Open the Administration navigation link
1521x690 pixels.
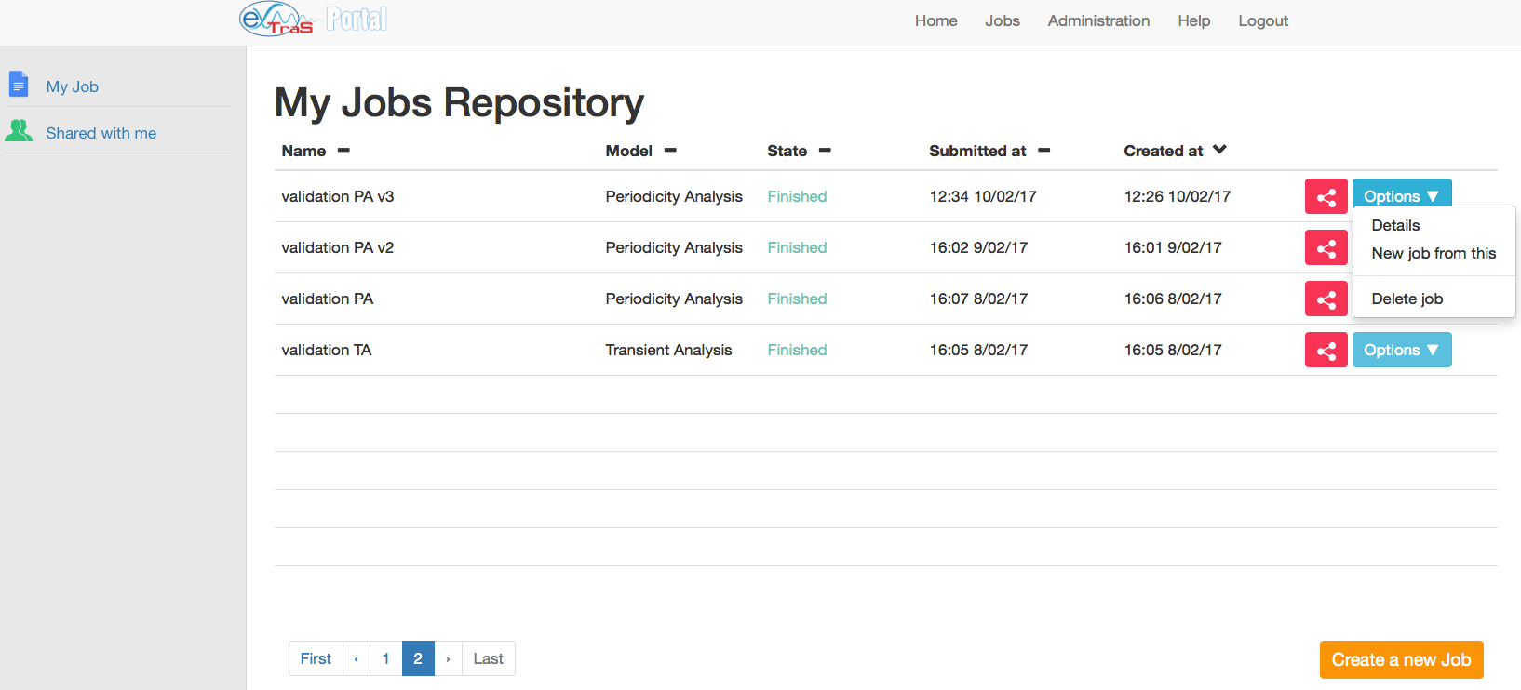coord(1098,20)
